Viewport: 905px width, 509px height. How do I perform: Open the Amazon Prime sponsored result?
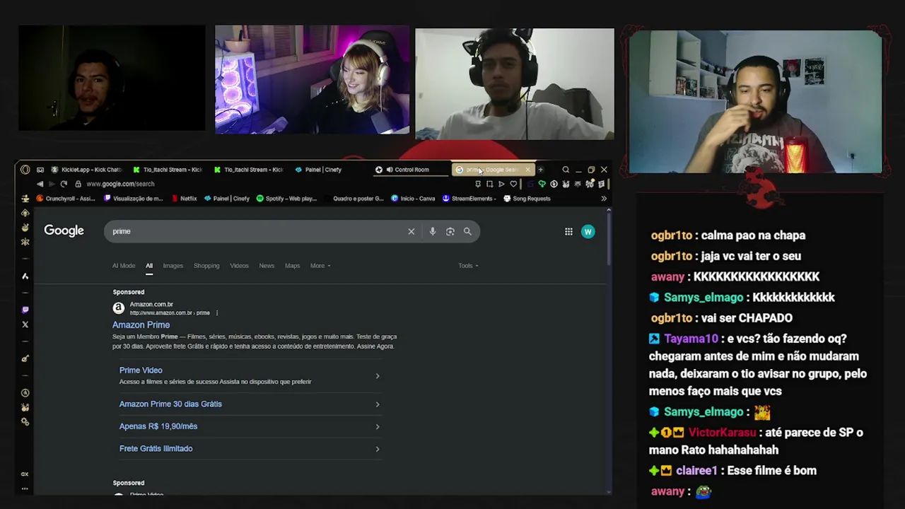(141, 325)
